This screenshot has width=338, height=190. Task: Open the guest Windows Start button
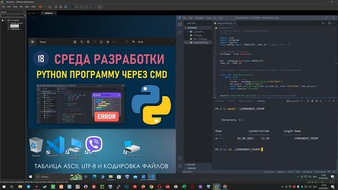(x=31, y=177)
